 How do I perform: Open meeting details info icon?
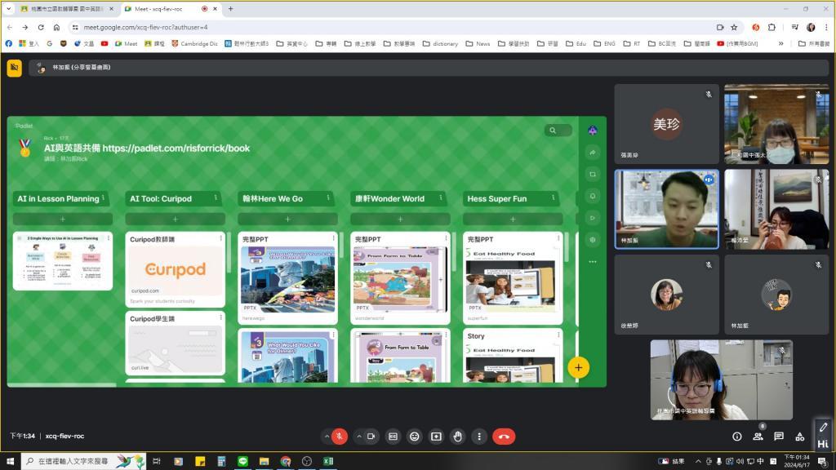click(736, 437)
